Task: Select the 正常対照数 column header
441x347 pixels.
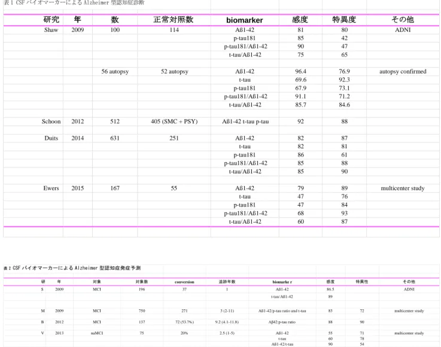Action: click(x=174, y=19)
